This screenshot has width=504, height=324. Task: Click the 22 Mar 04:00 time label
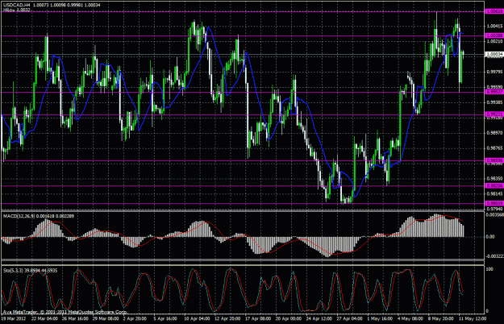44,319
